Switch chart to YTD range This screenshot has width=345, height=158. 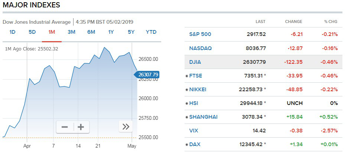pos(151,32)
